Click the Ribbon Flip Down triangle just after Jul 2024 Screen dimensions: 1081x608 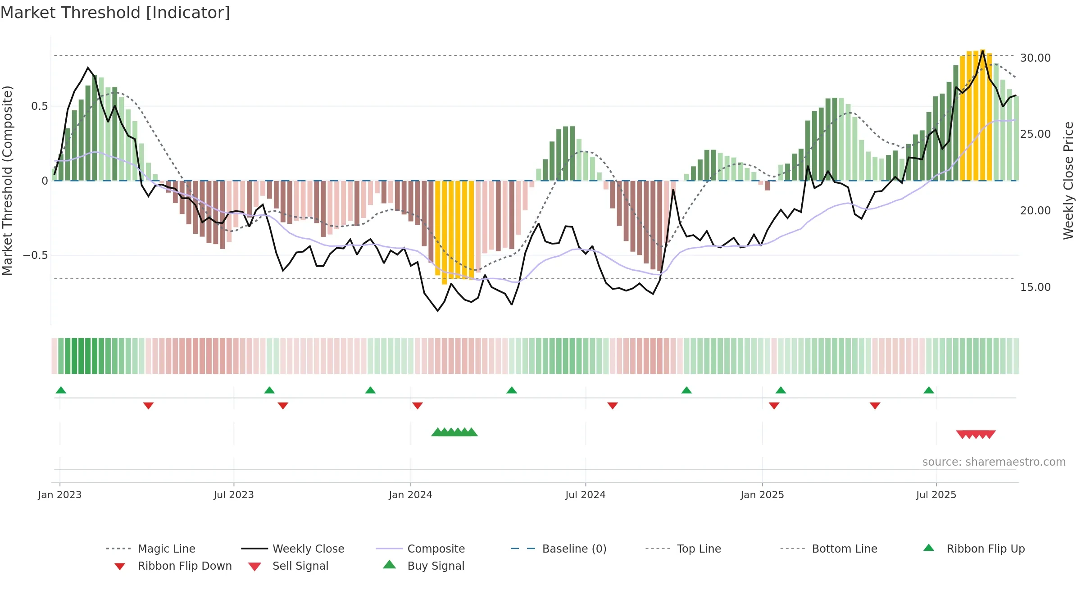(613, 405)
